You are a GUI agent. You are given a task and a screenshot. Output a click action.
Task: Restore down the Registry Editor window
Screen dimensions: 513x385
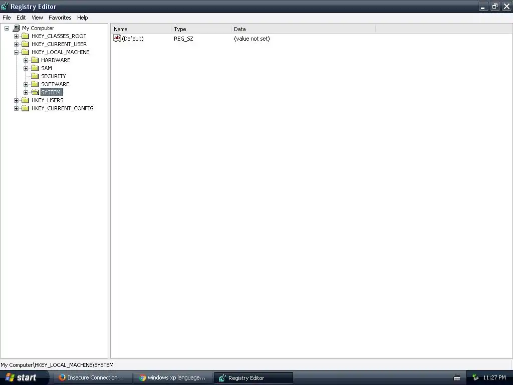[494, 6]
